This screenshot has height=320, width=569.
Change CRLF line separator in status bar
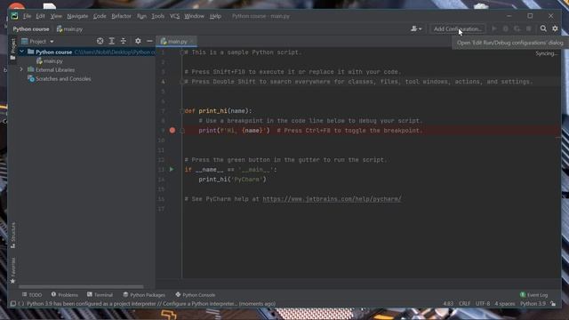pyautogui.click(x=464, y=304)
